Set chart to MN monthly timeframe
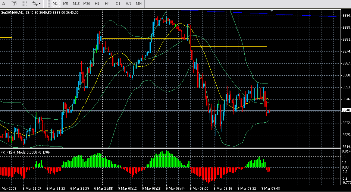Viewport: 351px width, 192px height. (139, 3)
